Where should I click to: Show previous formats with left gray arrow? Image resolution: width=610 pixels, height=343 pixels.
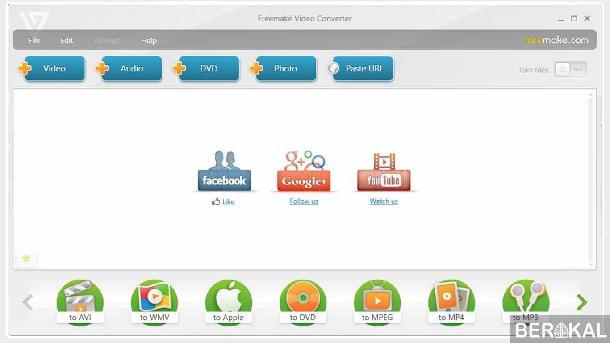click(x=28, y=302)
